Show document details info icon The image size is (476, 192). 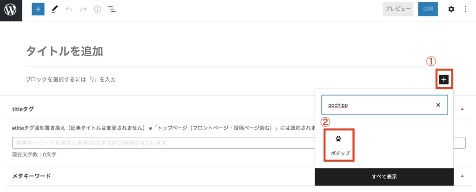[98, 9]
